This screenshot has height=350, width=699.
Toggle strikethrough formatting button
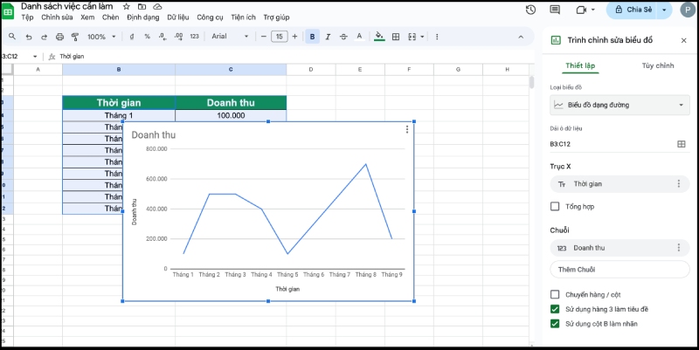point(343,37)
